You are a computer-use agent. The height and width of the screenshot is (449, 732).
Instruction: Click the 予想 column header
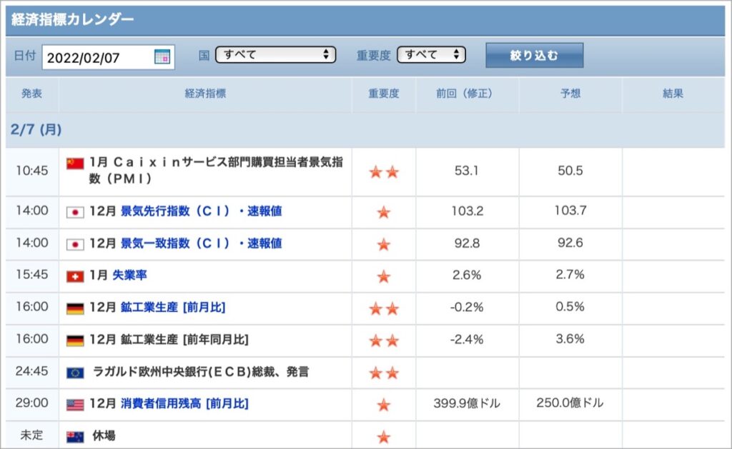[570, 94]
